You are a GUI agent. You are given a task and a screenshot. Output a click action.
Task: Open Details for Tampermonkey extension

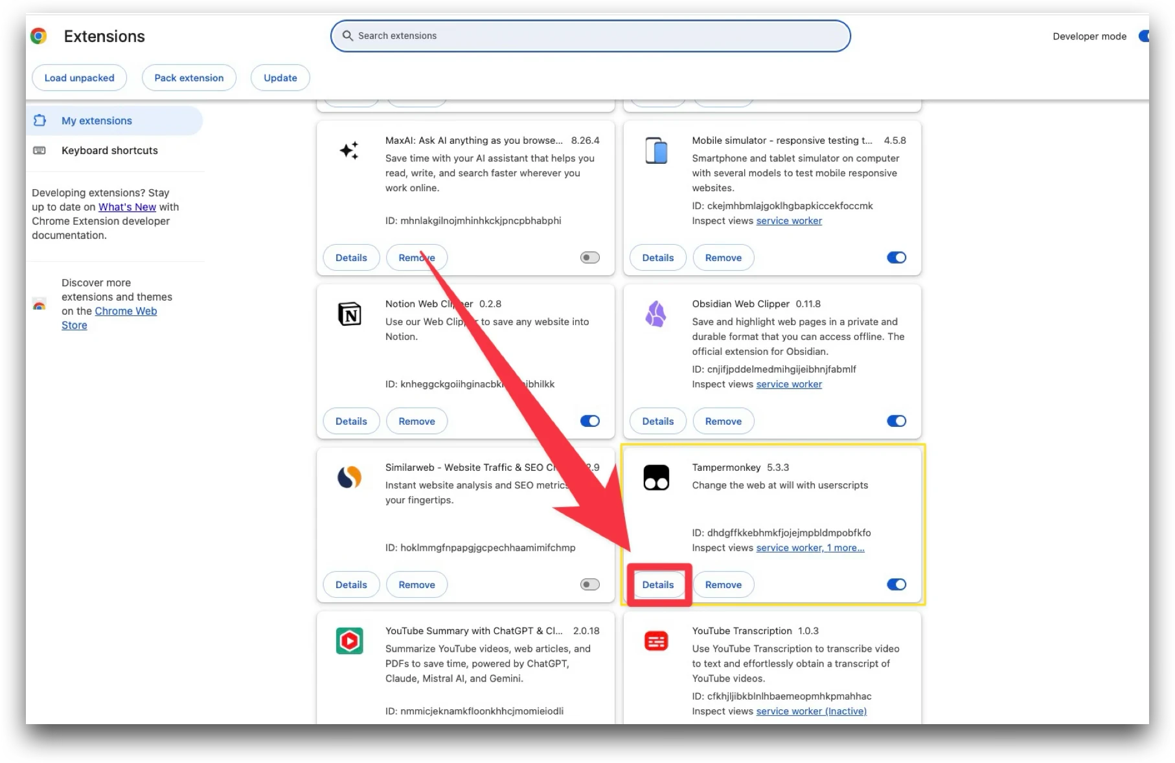(658, 585)
